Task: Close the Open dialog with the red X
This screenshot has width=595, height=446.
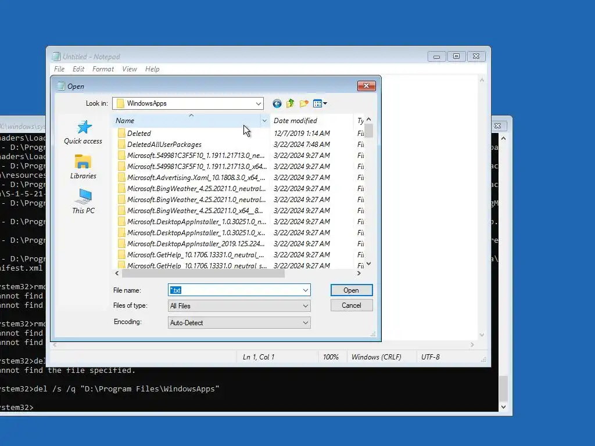Action: 366,86
